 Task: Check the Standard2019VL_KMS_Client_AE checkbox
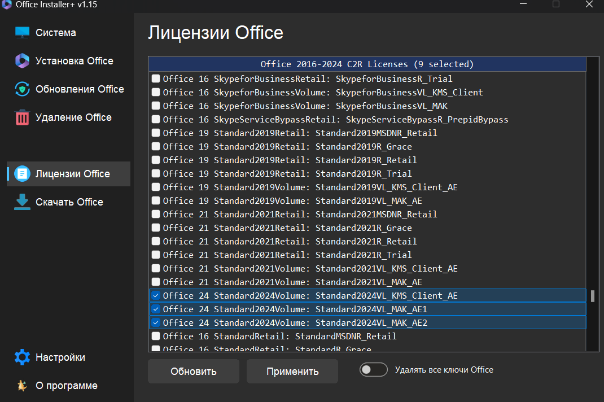click(x=156, y=187)
